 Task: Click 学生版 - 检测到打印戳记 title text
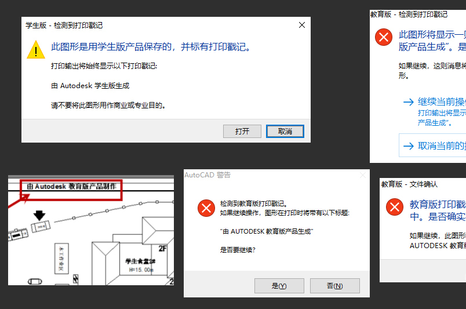click(64, 26)
